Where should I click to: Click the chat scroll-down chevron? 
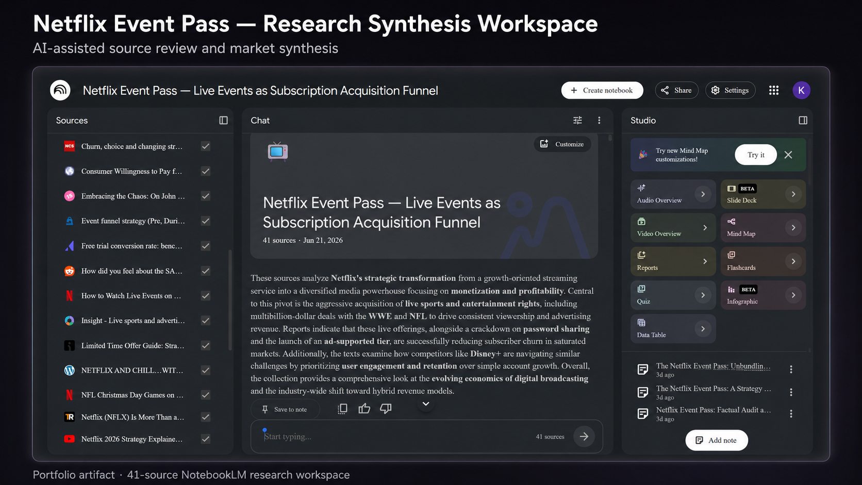pos(426,404)
